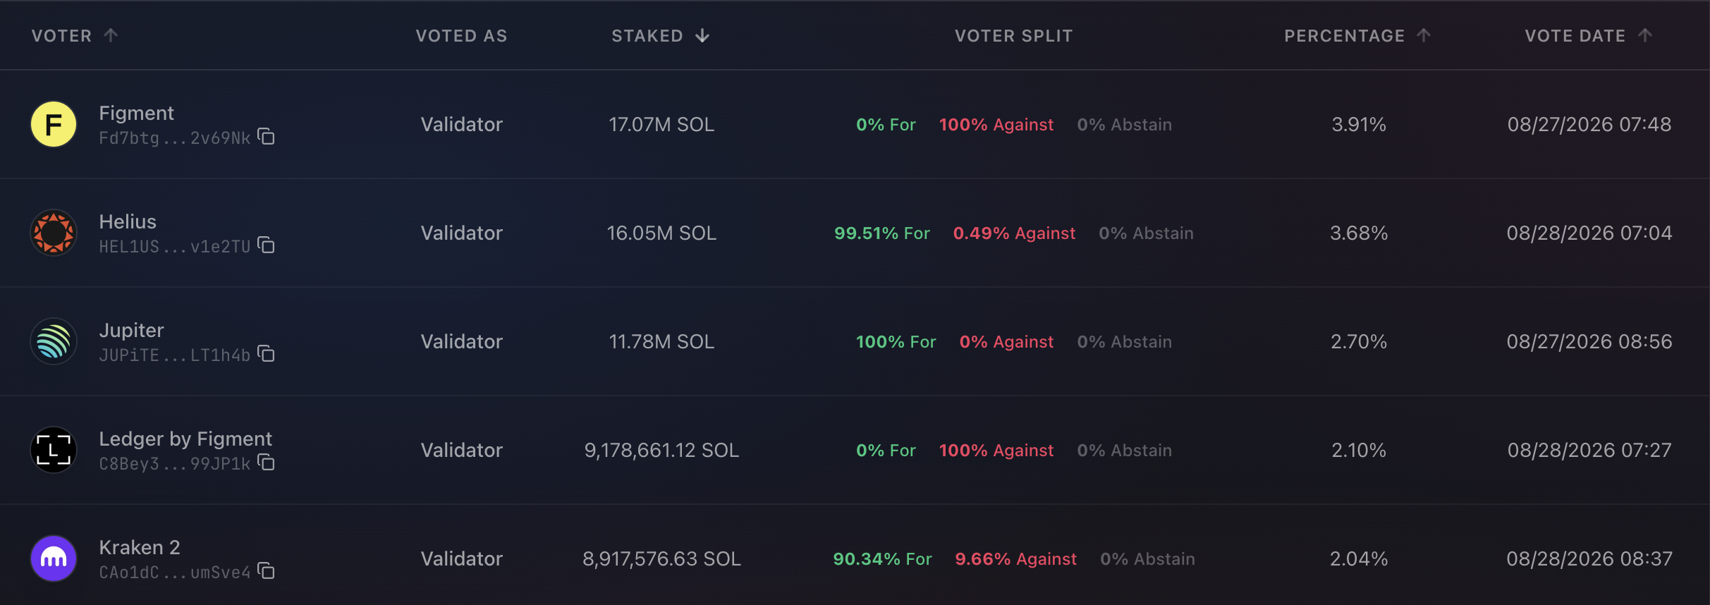Click the Jupiter swirl logo
Viewport: 1710px width, 605px height.
54,341
